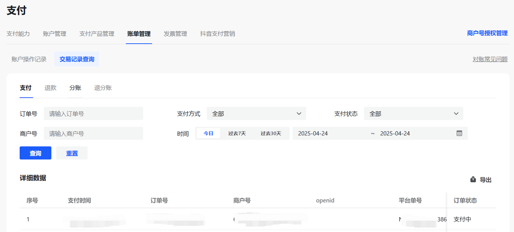Switch to the 账户管理 tab

(55, 34)
